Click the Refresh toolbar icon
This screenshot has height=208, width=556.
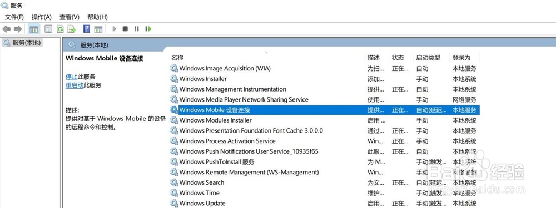tap(60, 29)
